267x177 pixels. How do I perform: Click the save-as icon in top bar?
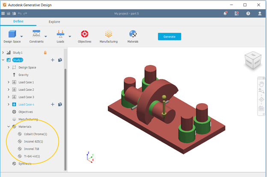point(14,13)
